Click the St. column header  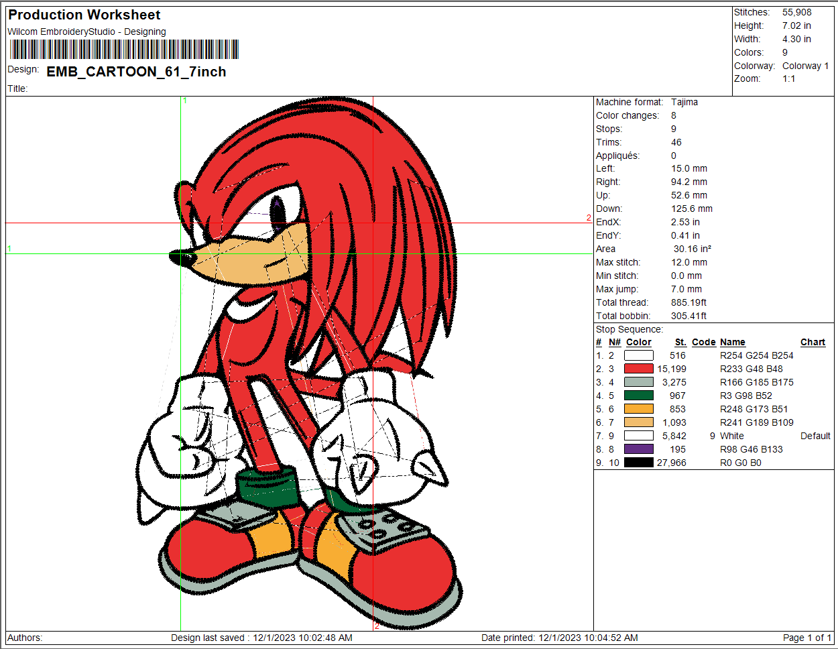[680, 342]
